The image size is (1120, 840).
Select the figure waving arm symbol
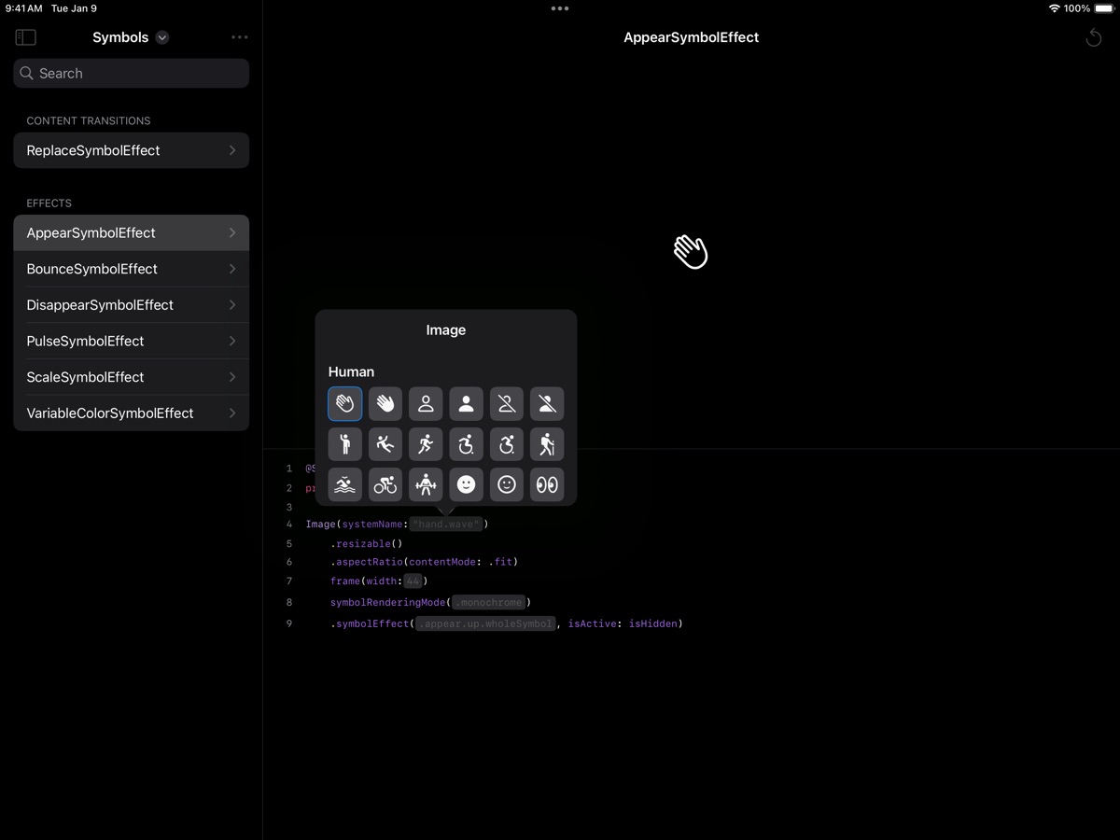[x=344, y=444]
